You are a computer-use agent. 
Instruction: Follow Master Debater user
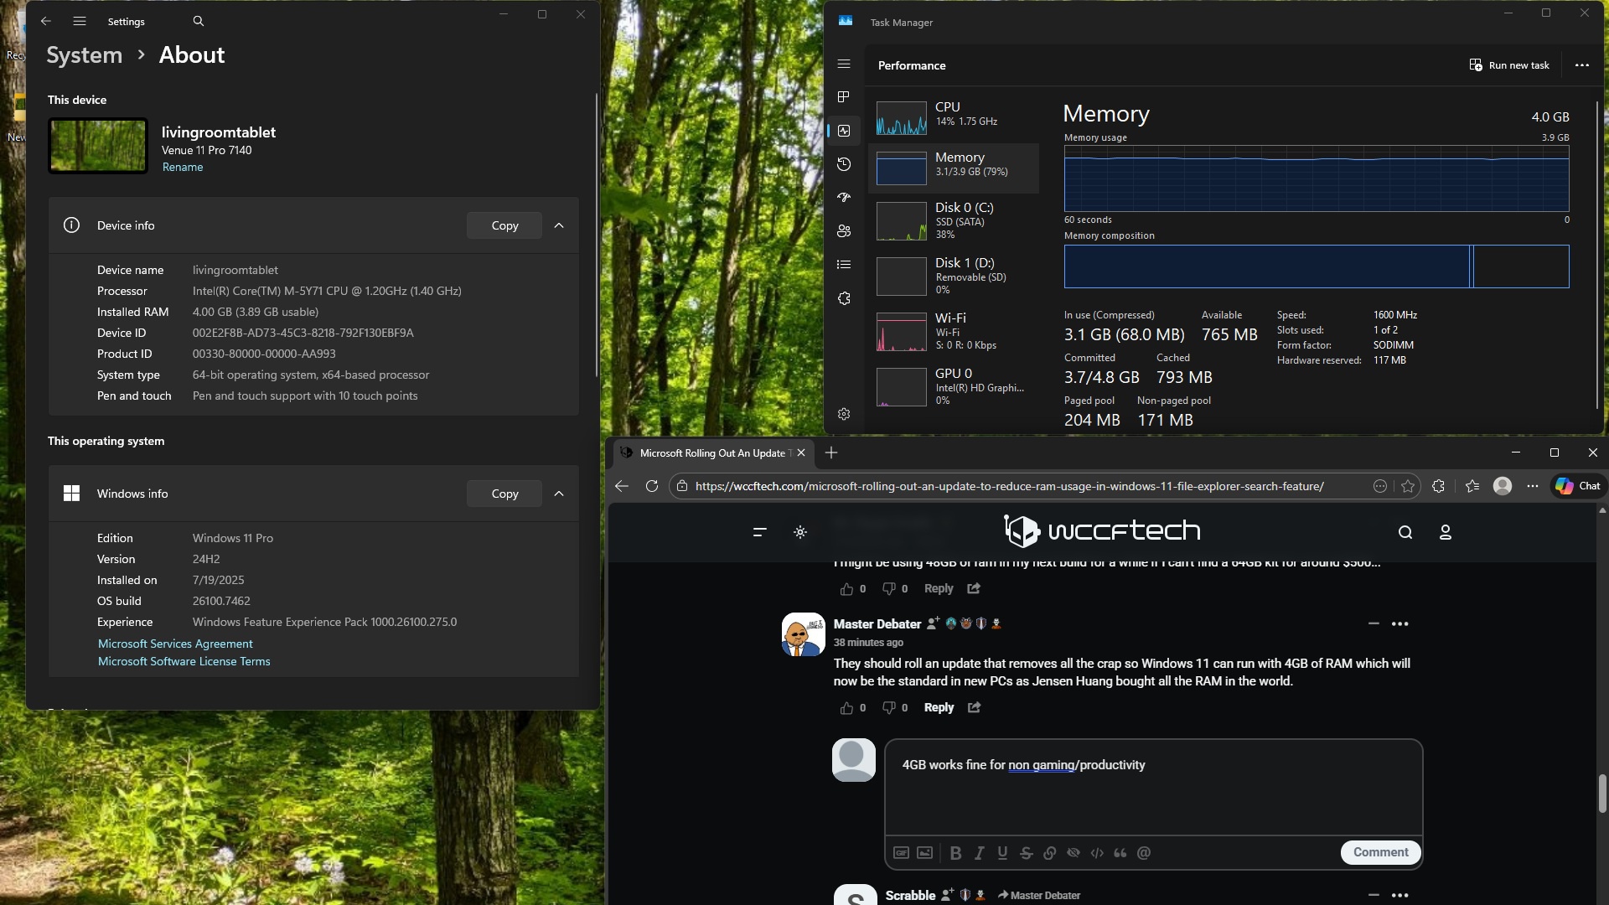tap(933, 623)
